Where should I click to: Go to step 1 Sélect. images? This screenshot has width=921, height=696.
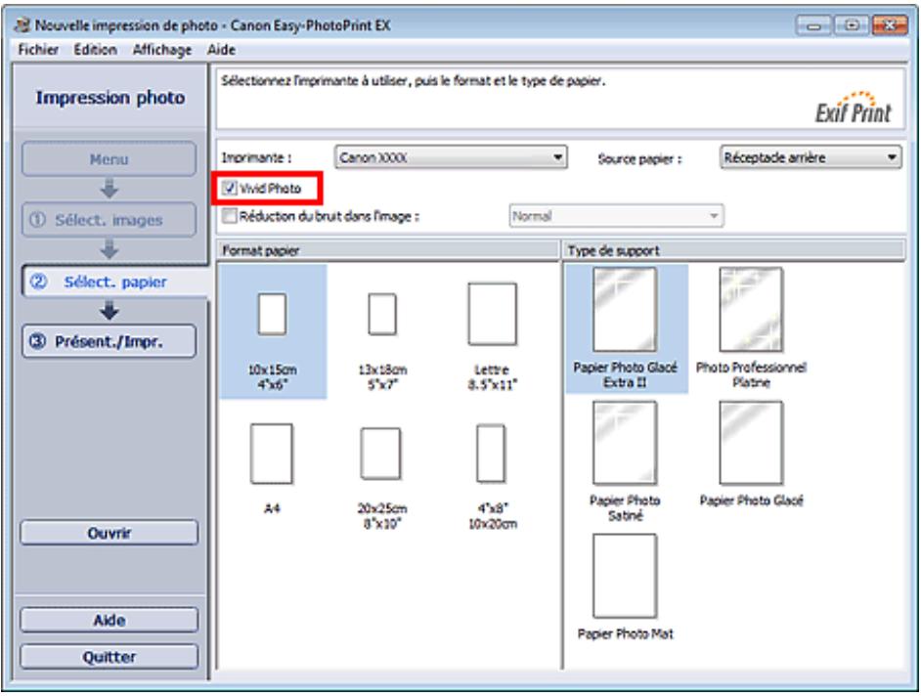point(110,220)
